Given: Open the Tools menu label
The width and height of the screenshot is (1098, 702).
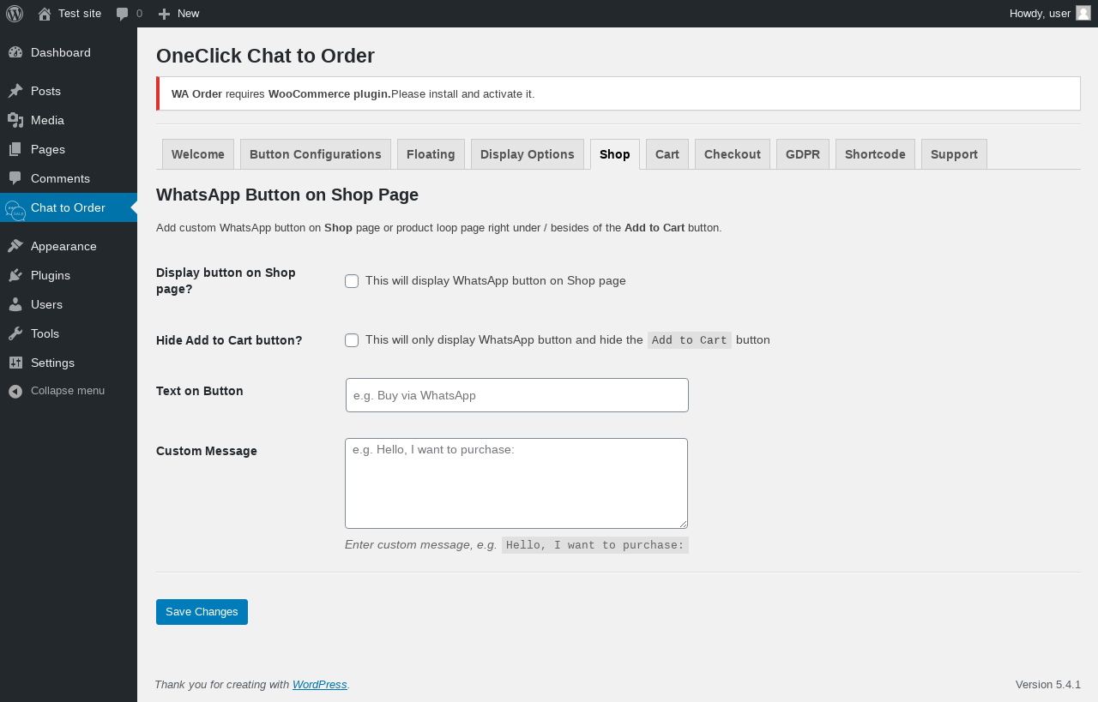Looking at the screenshot, I should click(x=45, y=333).
